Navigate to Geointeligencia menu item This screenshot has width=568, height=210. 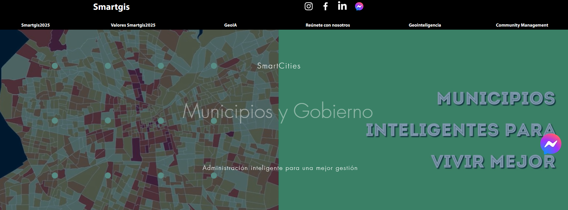(425, 25)
